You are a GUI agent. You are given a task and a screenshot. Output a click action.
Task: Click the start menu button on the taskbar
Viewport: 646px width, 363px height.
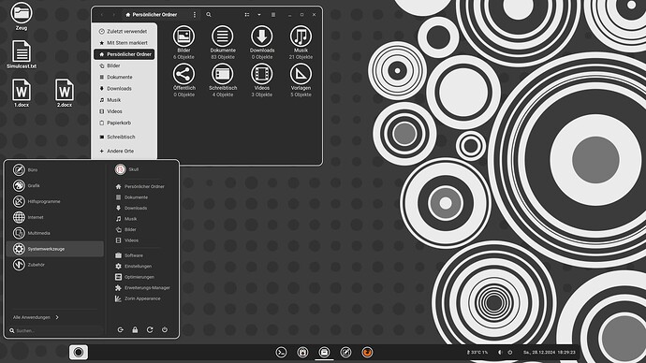click(x=79, y=352)
